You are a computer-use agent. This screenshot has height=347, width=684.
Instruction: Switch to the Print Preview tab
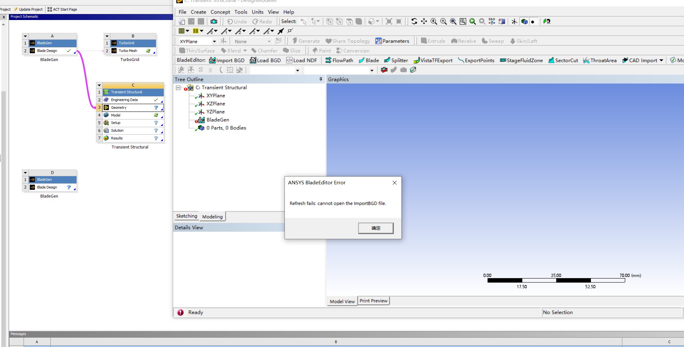(x=373, y=301)
